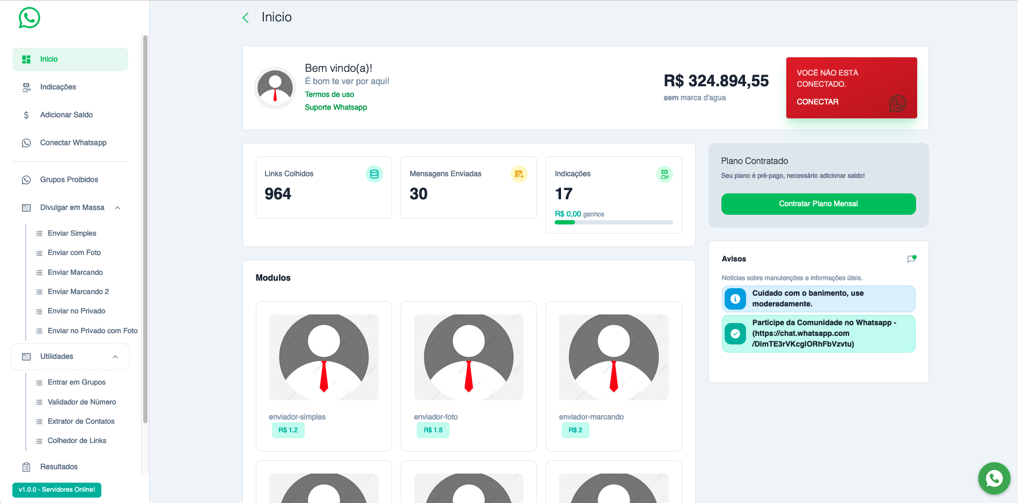Click the WhatsApp logo at top left
The width and height of the screenshot is (1018, 503).
point(29,18)
